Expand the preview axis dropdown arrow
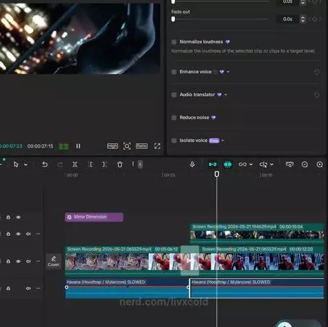This screenshot has width=328, height=327. tap(272, 165)
